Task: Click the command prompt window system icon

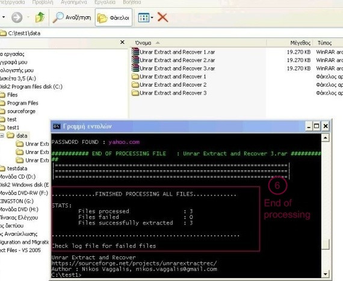Action: [57, 126]
